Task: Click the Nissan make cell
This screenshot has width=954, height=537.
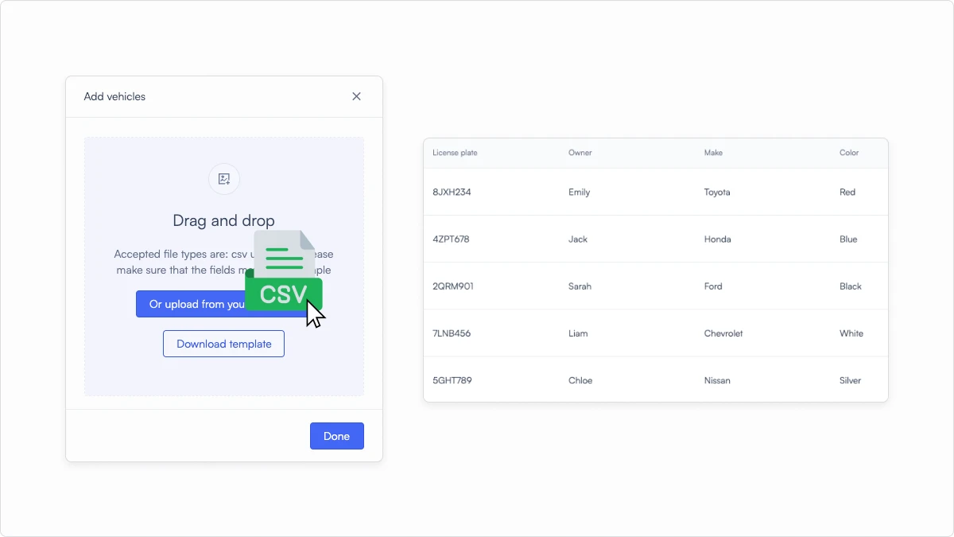Action: (x=717, y=380)
